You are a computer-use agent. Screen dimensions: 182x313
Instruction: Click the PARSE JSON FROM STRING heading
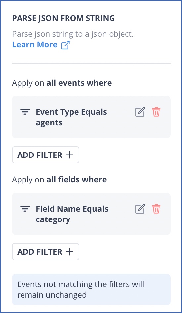click(63, 18)
